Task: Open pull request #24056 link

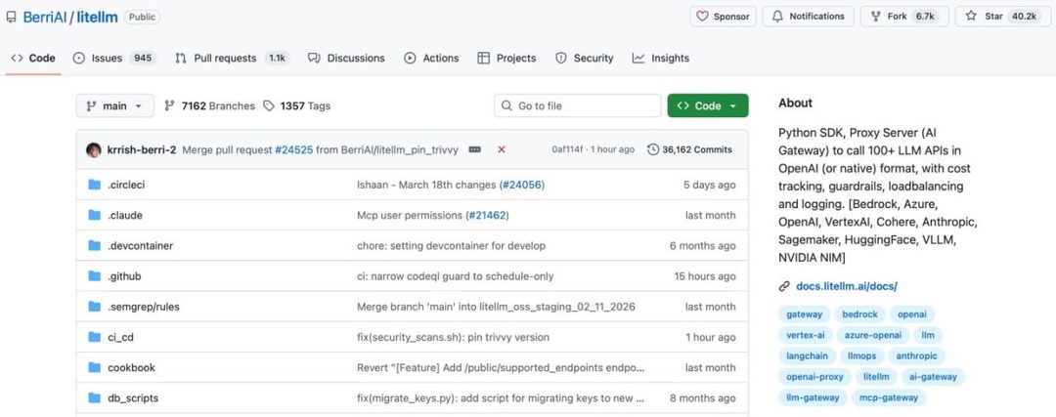Action: pyautogui.click(x=522, y=185)
